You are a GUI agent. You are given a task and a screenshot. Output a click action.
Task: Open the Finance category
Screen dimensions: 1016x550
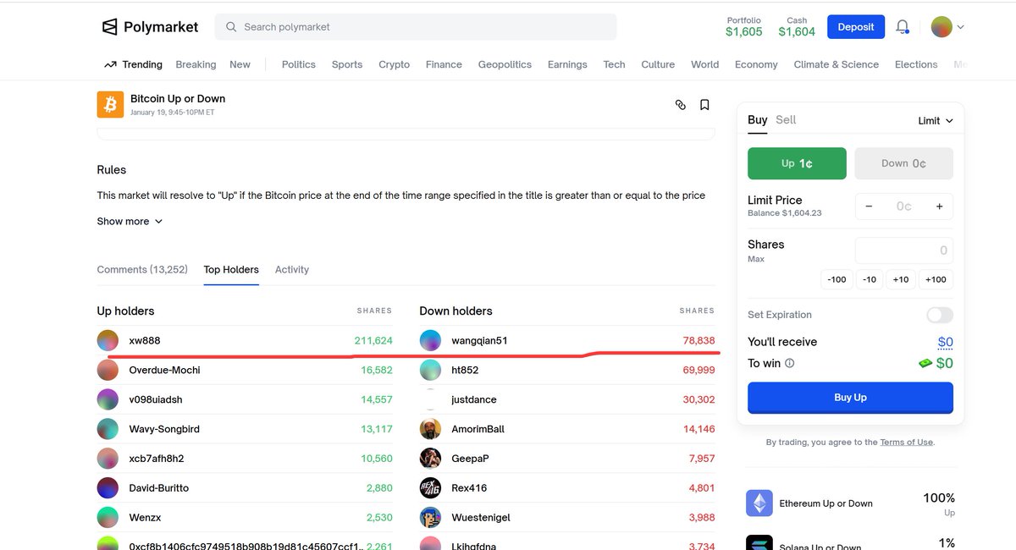[444, 64]
